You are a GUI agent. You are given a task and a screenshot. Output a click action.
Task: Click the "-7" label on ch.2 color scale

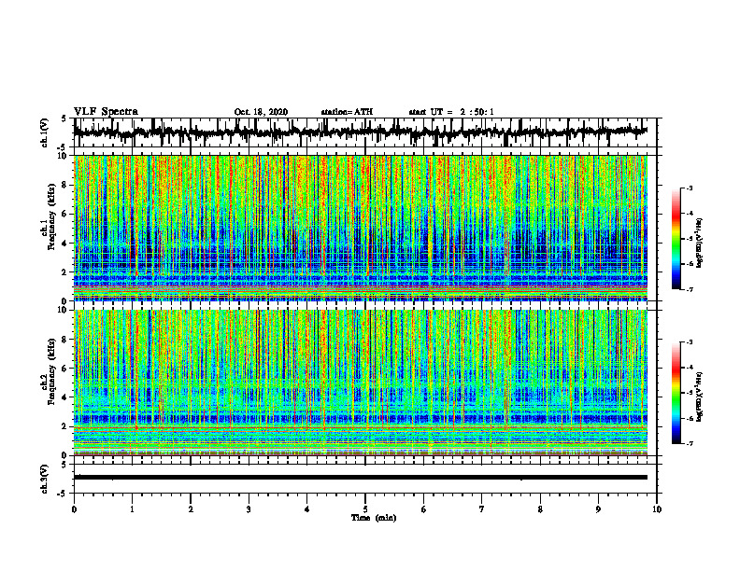click(690, 443)
